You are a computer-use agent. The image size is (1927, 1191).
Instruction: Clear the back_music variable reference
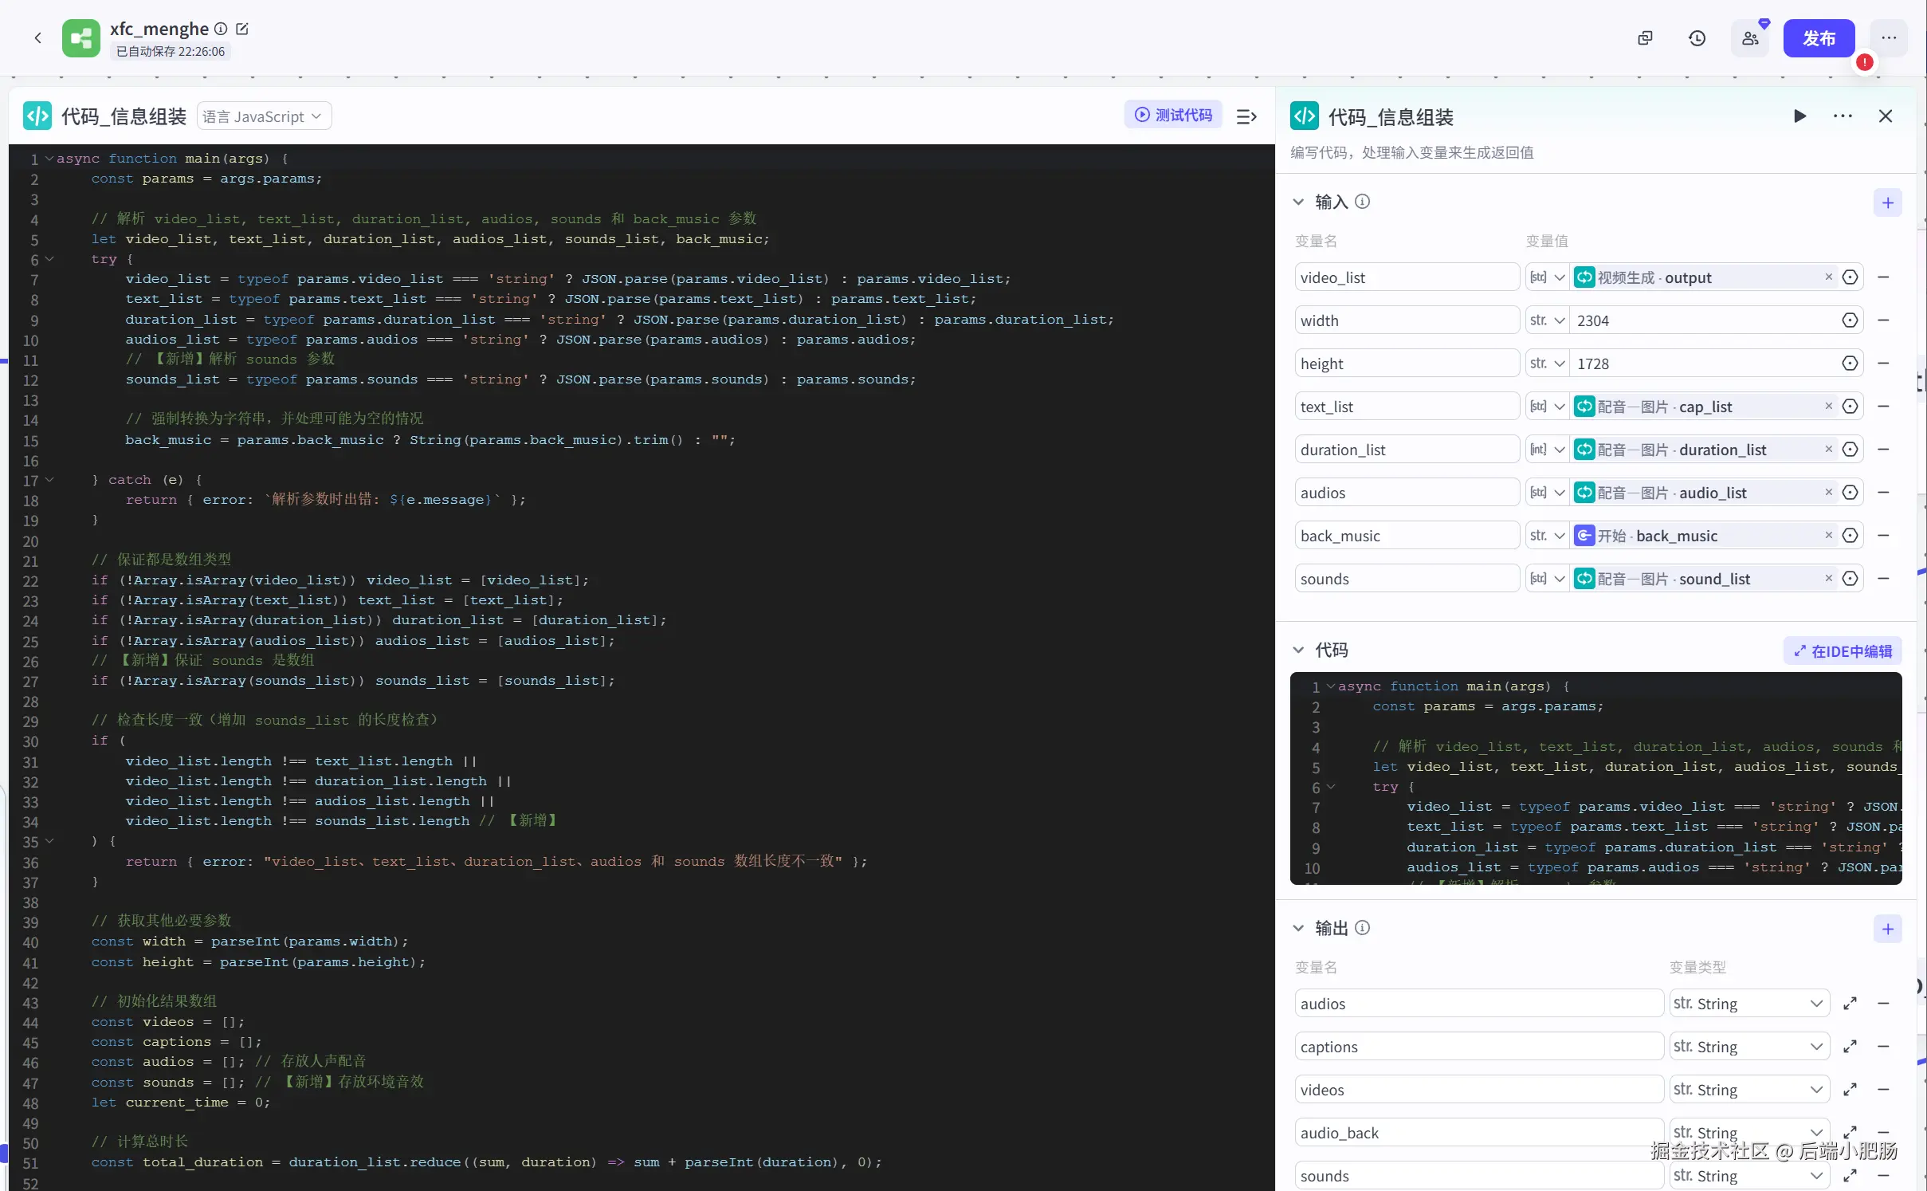click(1828, 536)
